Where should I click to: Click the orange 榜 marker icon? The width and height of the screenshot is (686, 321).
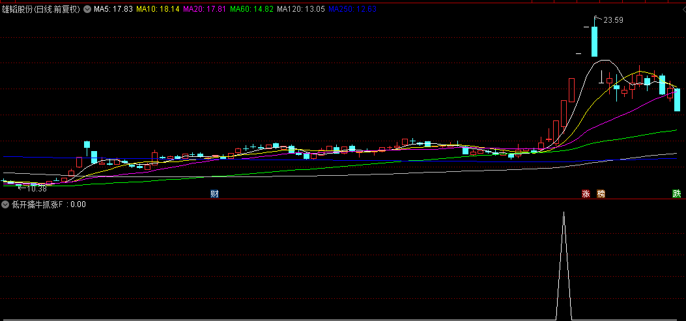click(x=601, y=194)
